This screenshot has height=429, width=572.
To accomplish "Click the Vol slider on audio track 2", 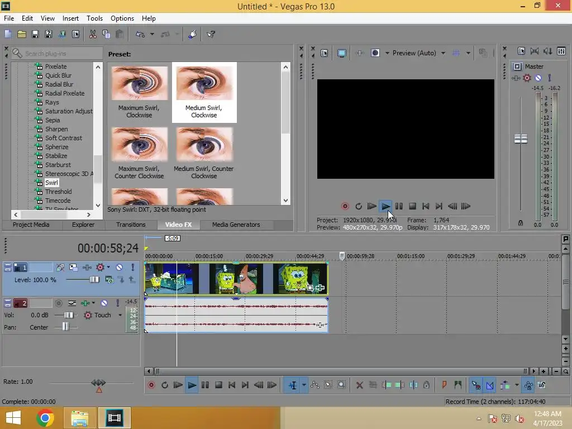I will [x=68, y=315].
